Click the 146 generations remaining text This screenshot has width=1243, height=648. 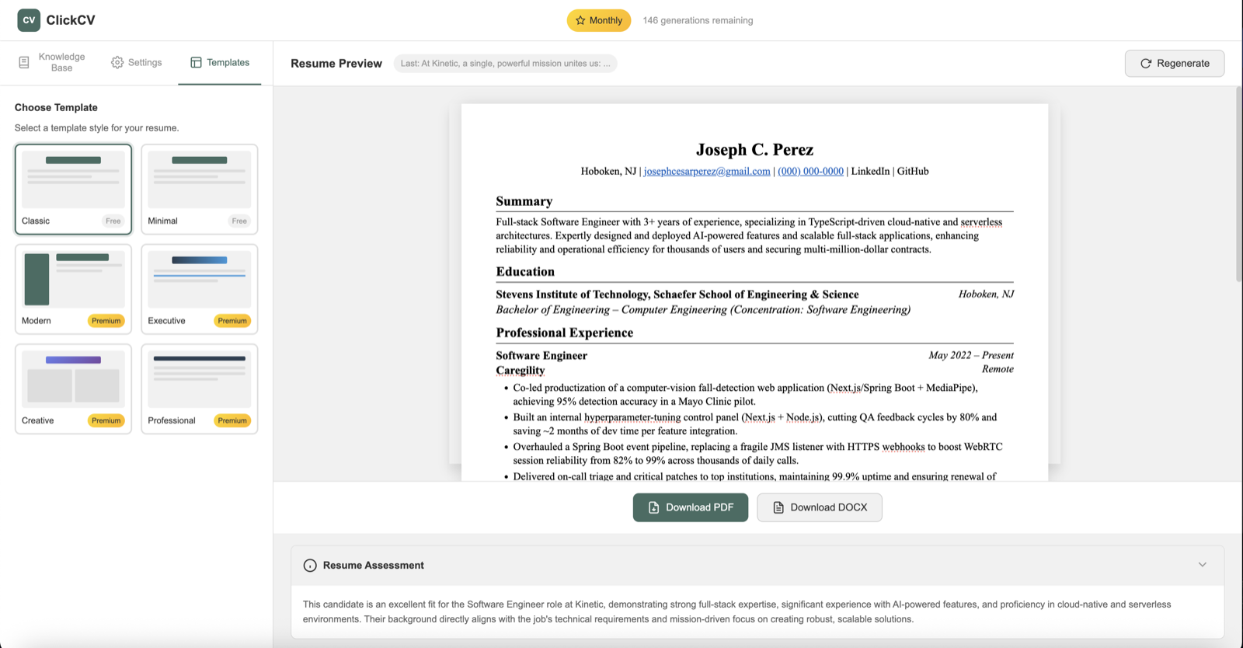click(698, 20)
